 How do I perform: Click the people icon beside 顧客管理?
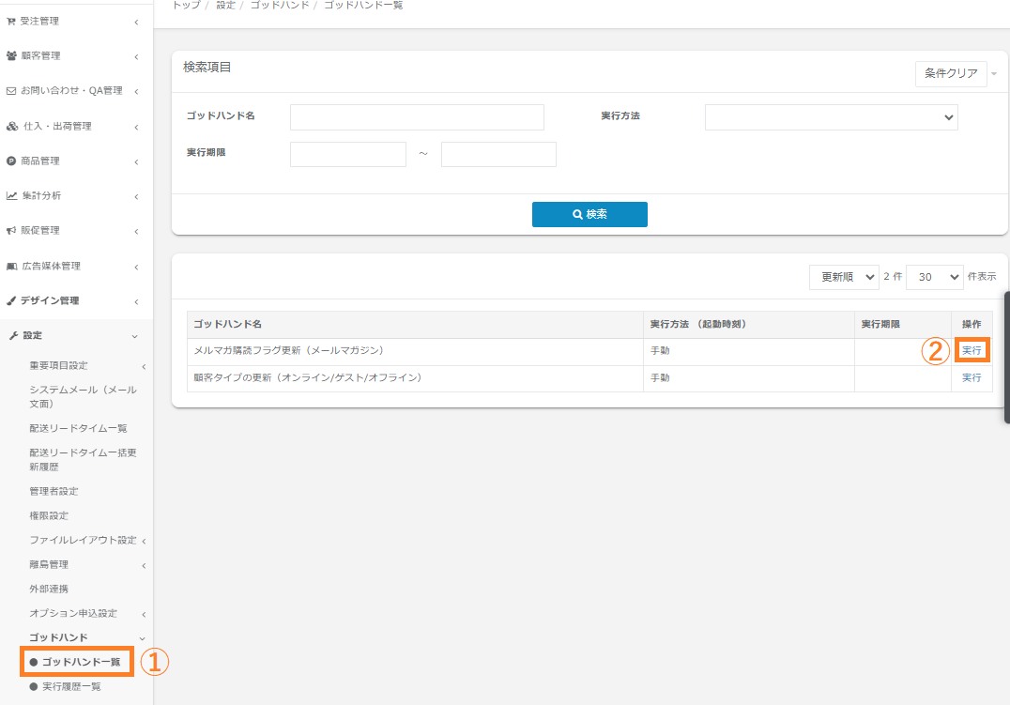pos(11,56)
